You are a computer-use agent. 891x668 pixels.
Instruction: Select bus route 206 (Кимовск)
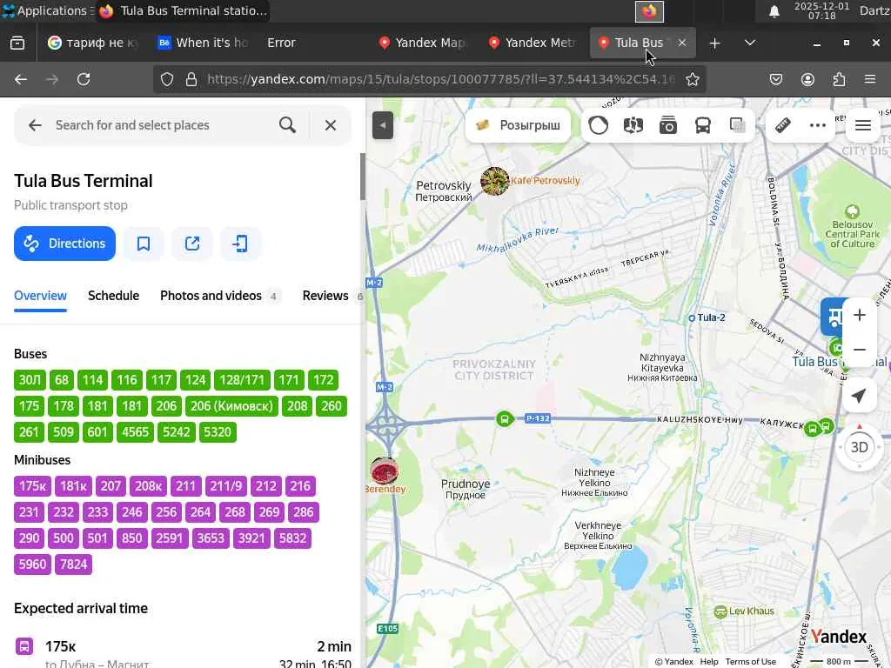click(x=231, y=406)
